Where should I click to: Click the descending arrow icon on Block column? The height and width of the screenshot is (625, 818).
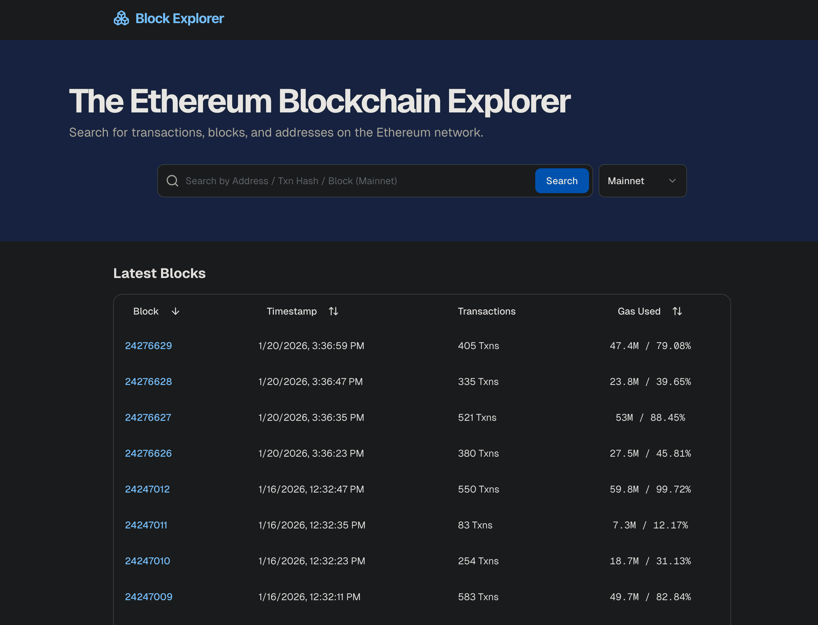pyautogui.click(x=175, y=311)
